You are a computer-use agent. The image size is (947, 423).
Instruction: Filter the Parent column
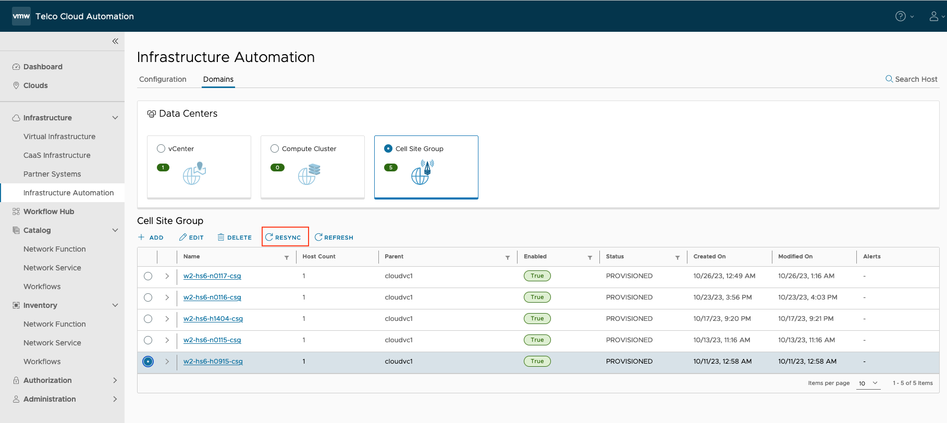(x=508, y=257)
